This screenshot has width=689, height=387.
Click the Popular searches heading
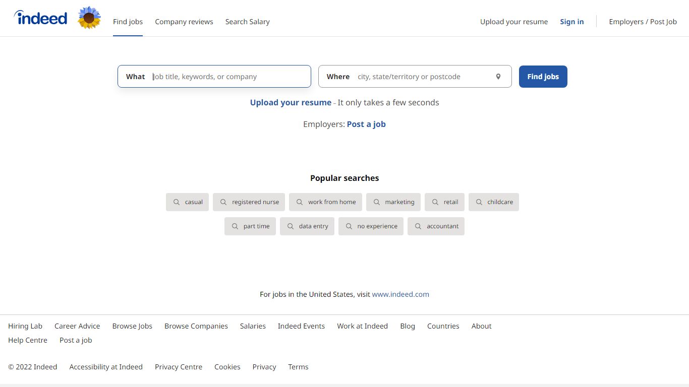click(x=344, y=178)
